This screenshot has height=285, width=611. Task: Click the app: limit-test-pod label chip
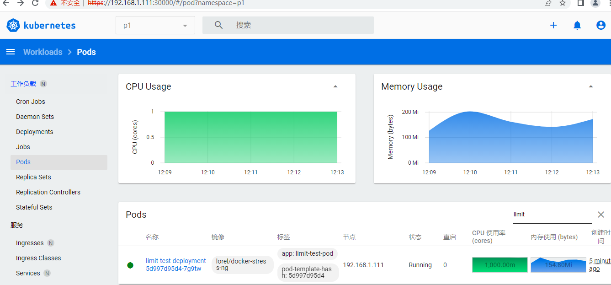[308, 253]
